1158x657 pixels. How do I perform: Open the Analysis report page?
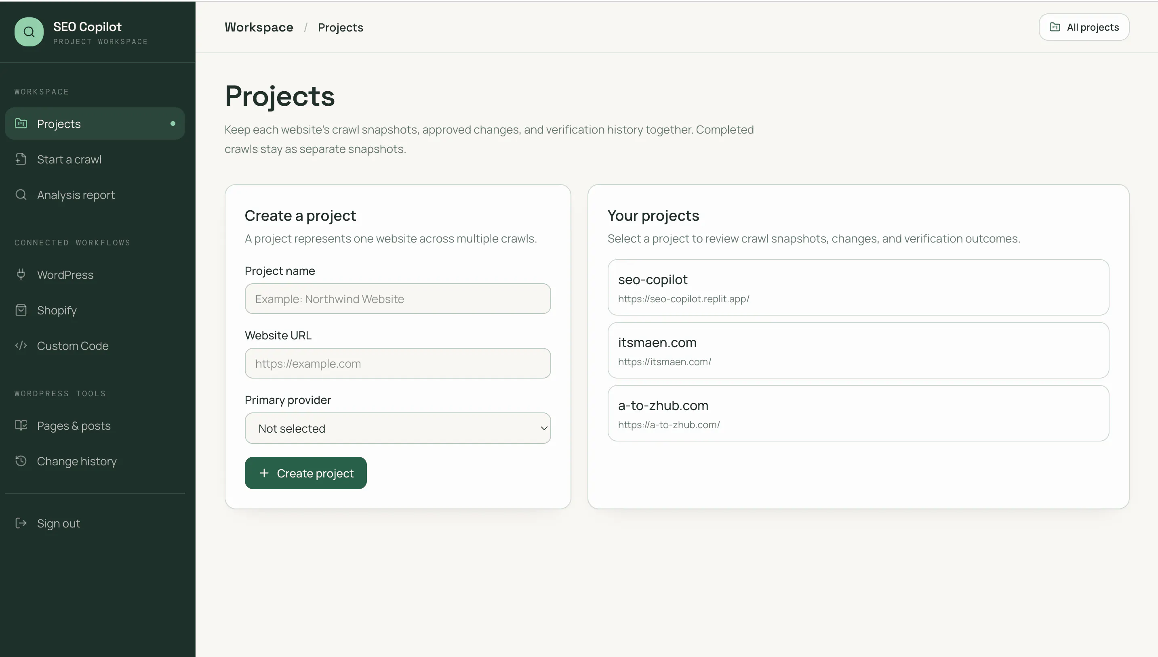point(95,195)
